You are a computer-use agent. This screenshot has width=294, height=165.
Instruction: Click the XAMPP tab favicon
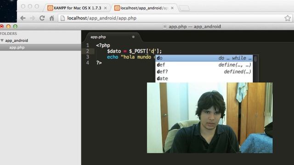(x=50, y=8)
